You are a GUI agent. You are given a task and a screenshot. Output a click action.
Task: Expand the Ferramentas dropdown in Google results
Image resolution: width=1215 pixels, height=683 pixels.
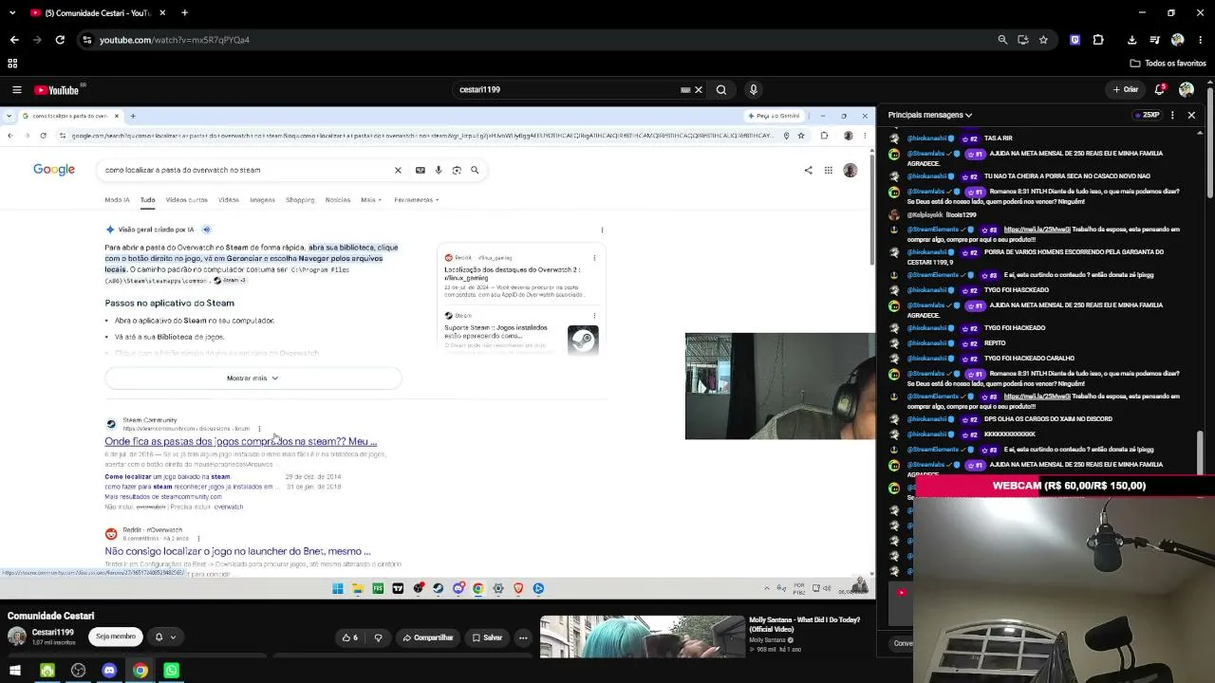417,200
